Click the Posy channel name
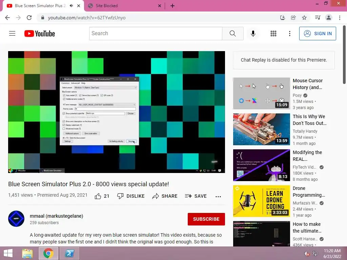The width and height of the screenshot is (347, 260). 297,95
